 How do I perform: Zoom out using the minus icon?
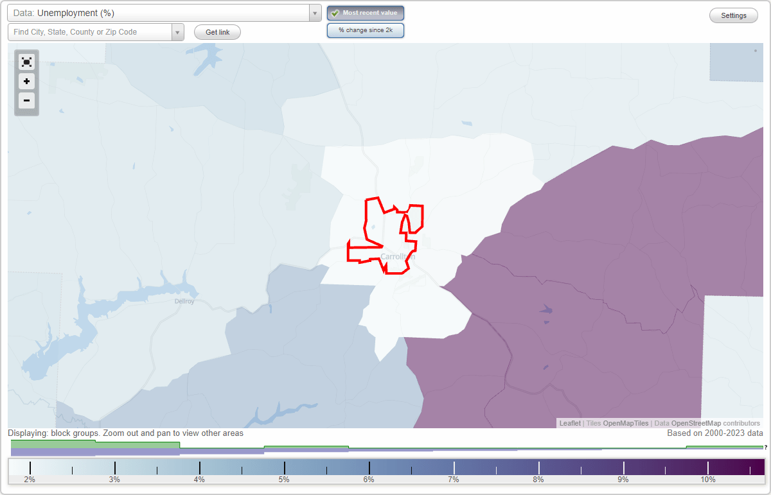tap(26, 101)
